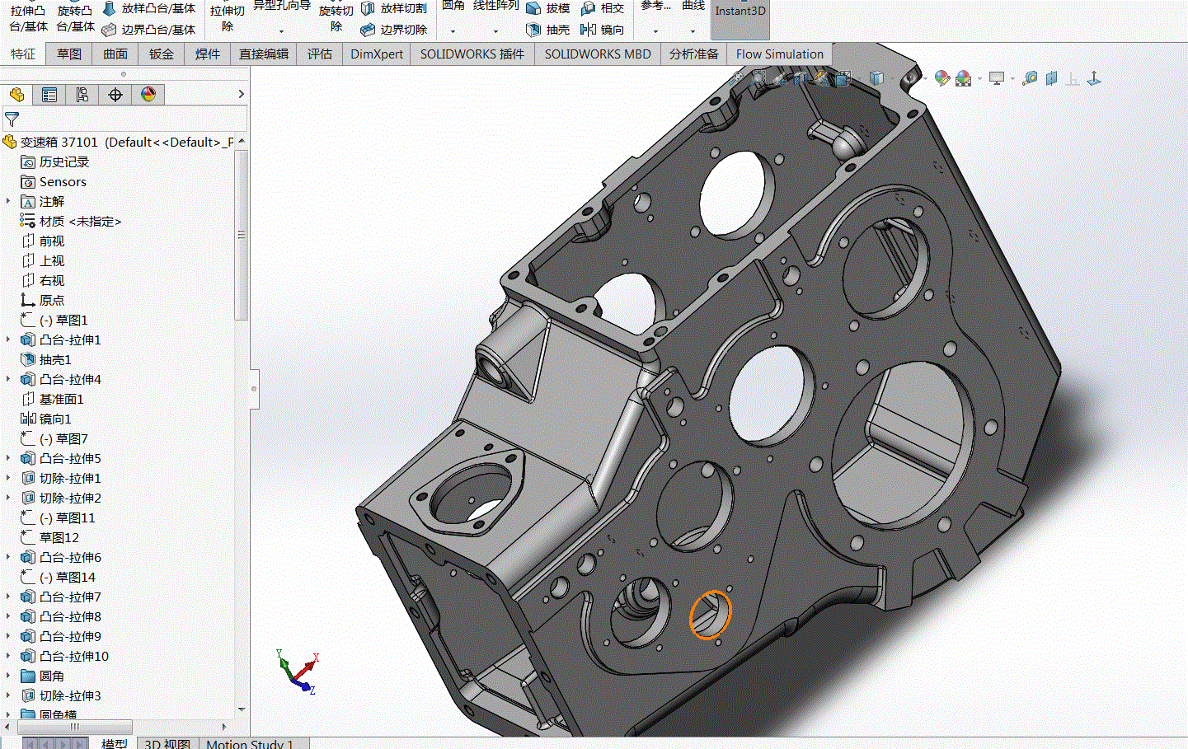The image size is (1188, 749).
Task: Open the DimXpertManager crosshair tab
Action: (x=115, y=95)
